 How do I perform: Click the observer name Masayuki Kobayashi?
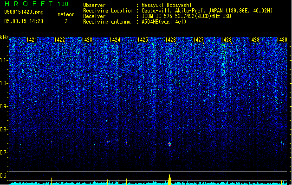[167, 5]
